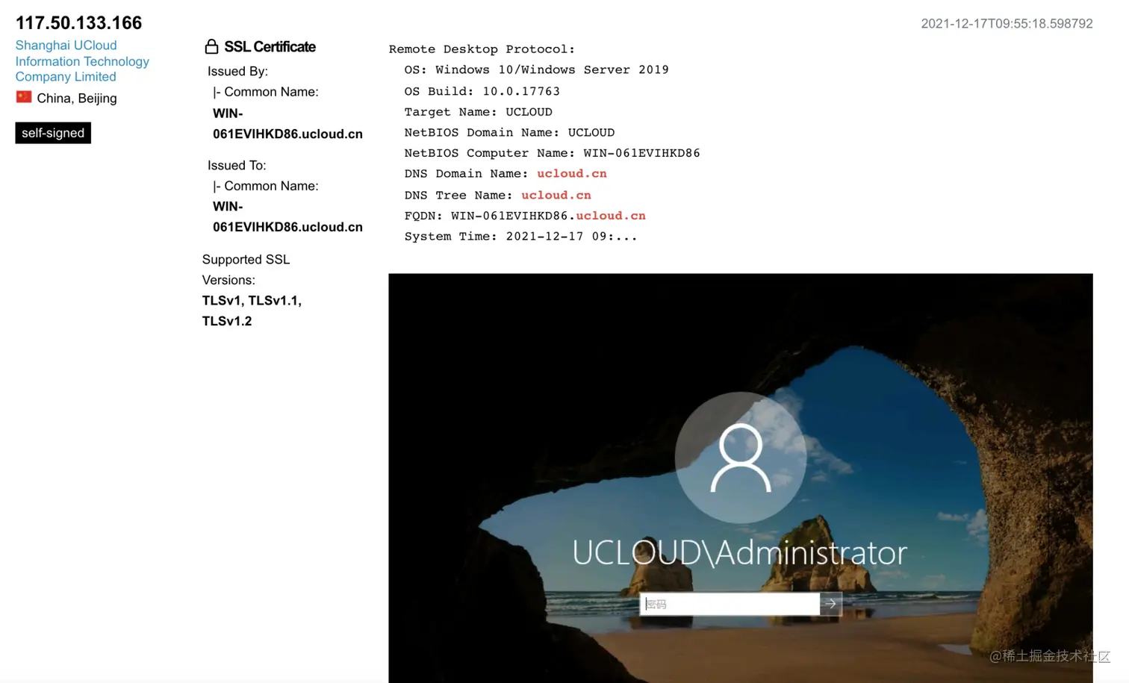
Task: Select the Supported SSL Versions label
Action: (x=246, y=270)
